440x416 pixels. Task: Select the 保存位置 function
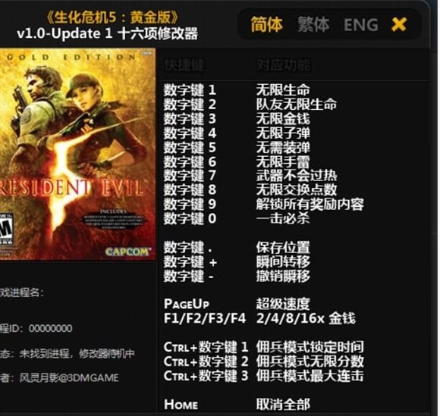tap(283, 248)
